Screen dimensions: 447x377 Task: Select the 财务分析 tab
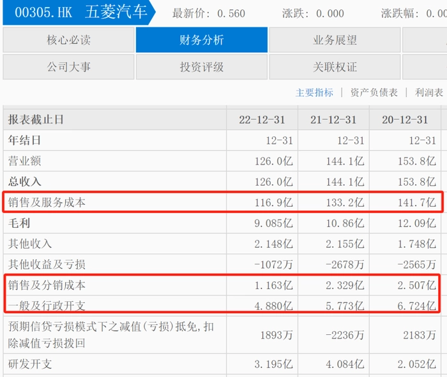202,40
